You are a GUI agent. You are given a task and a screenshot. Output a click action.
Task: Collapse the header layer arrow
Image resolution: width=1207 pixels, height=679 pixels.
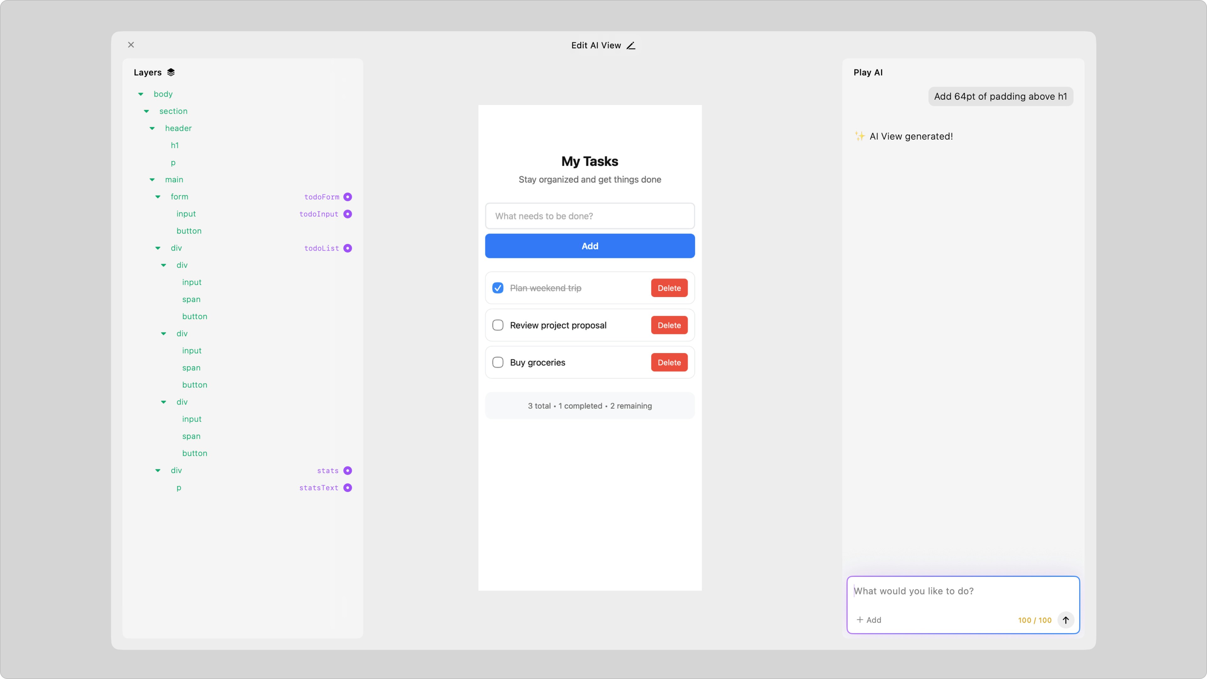click(152, 128)
